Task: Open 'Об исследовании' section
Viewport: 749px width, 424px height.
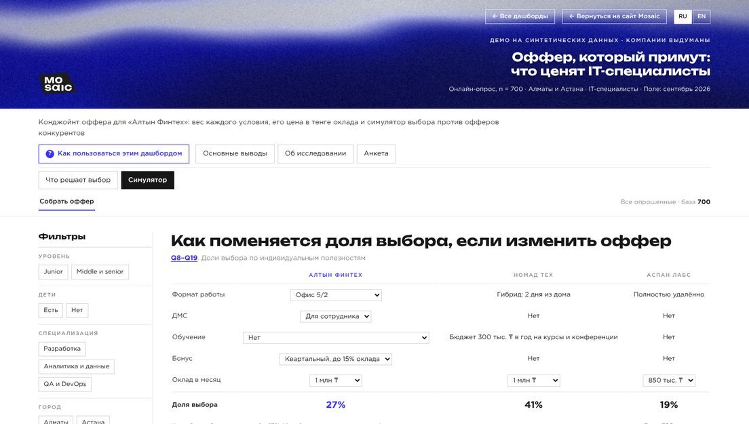Action: [x=315, y=154]
